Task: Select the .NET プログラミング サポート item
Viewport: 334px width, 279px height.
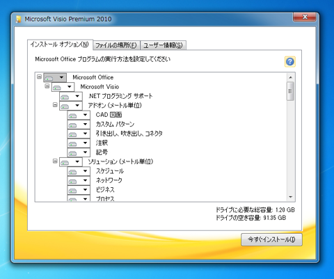Action: point(120,96)
